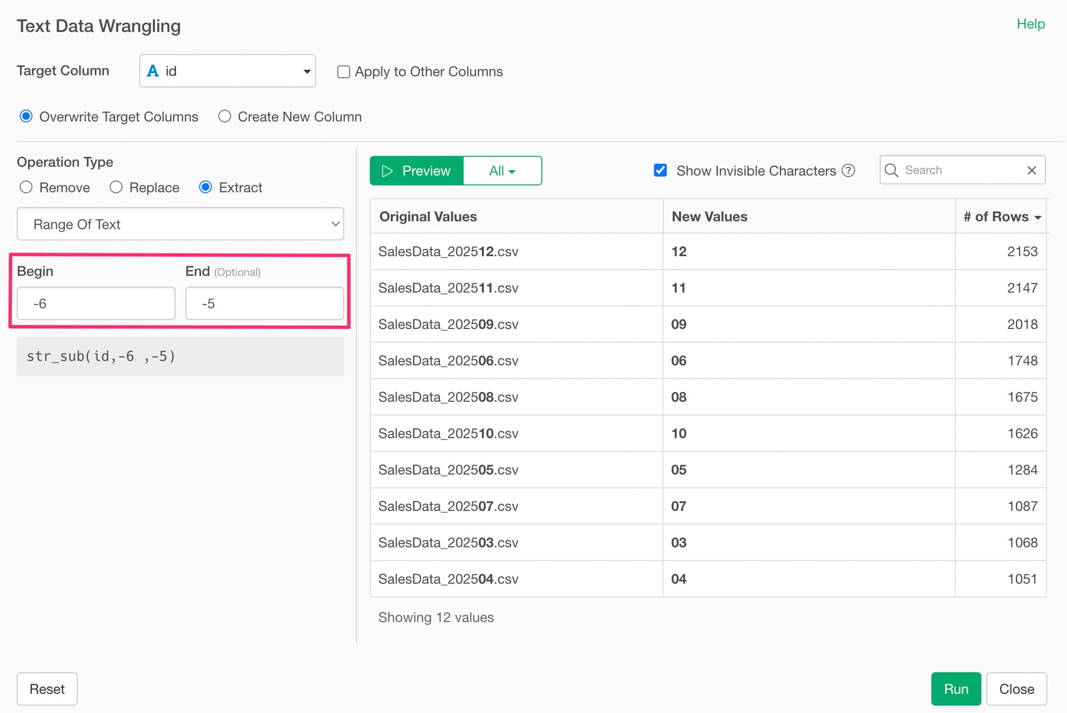1067x713 pixels.
Task: Click the # of Rows sort arrow
Action: click(x=1038, y=217)
